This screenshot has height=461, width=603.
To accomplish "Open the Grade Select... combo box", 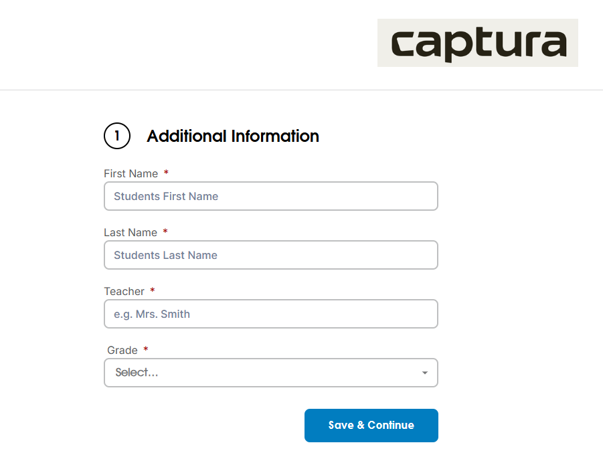I will point(271,373).
